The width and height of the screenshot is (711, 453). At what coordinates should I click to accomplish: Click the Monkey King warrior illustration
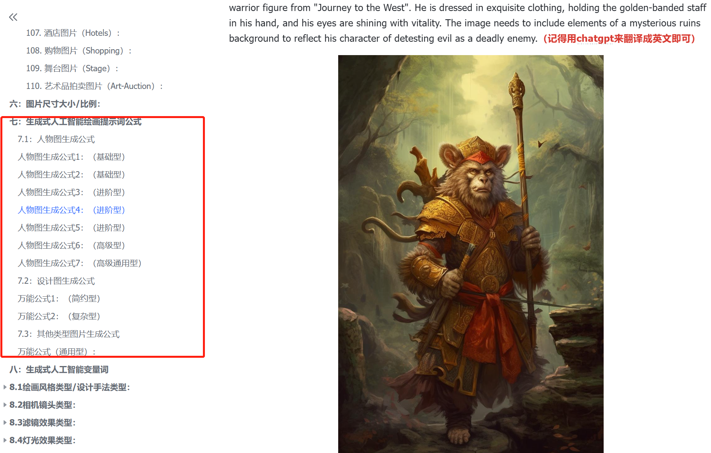pyautogui.click(x=471, y=254)
